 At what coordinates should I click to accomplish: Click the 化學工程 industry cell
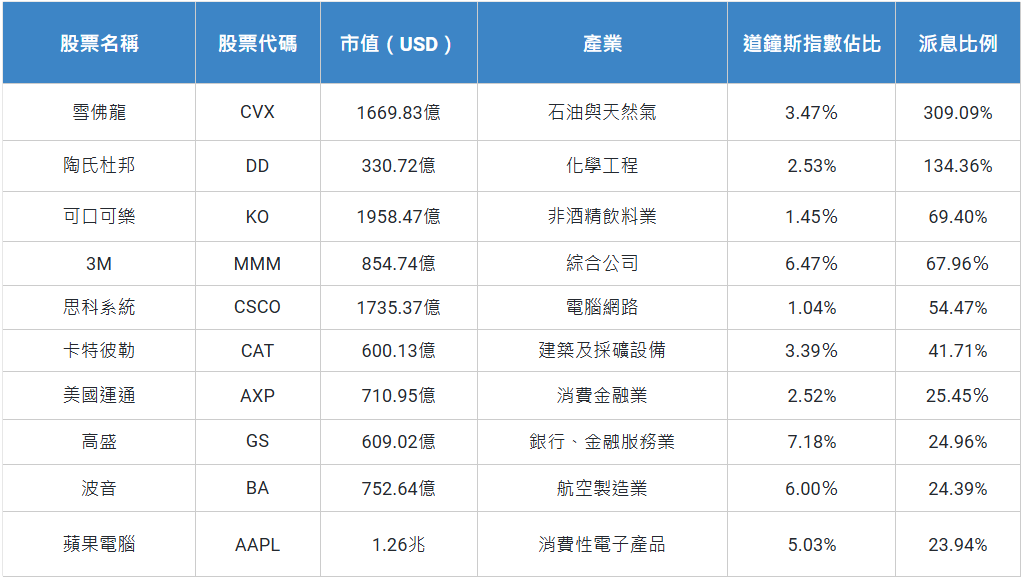point(602,165)
